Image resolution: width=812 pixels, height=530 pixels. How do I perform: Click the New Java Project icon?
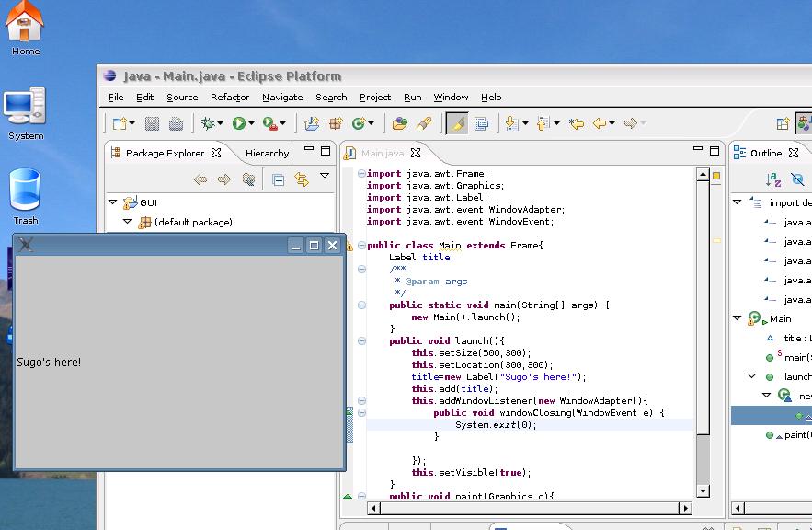pyautogui.click(x=311, y=123)
